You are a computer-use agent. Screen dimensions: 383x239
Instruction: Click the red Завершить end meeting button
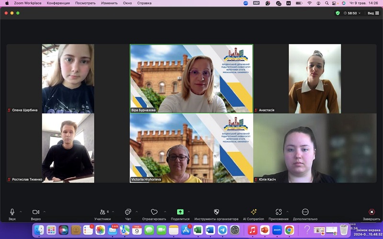(372, 212)
